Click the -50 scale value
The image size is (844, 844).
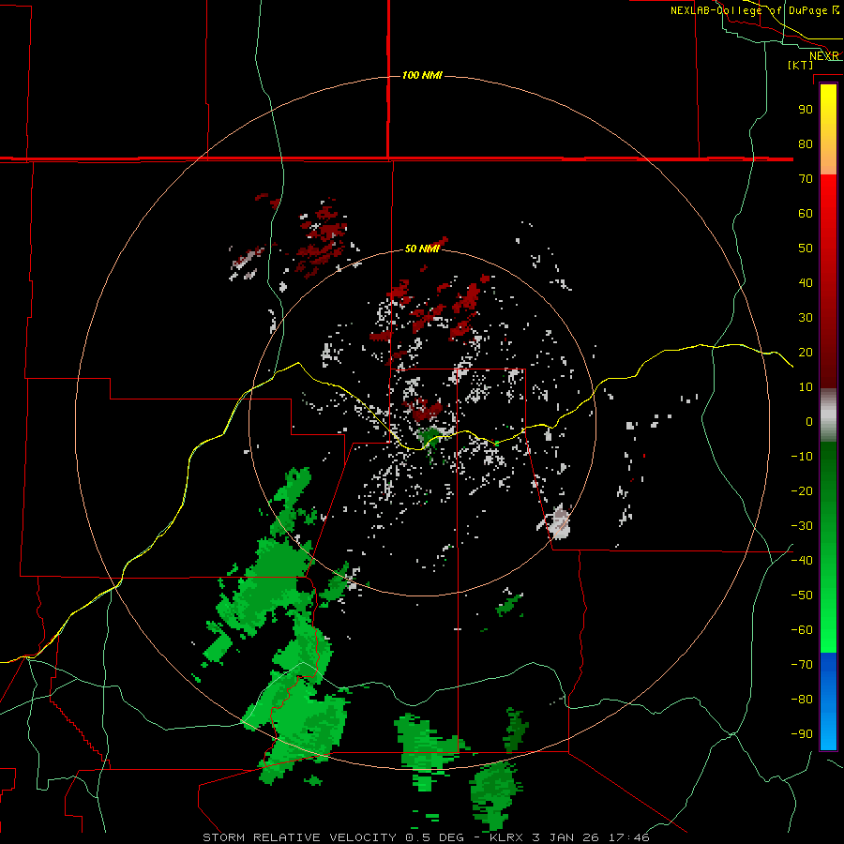[x=802, y=595]
